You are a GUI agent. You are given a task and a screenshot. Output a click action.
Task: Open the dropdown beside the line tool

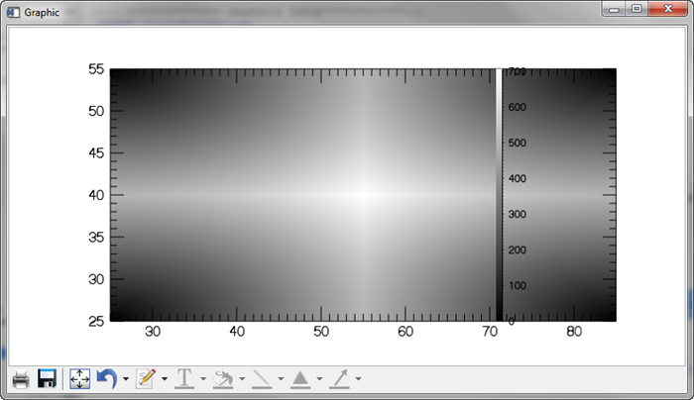click(x=281, y=379)
